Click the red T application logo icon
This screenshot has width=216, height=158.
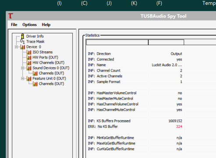click(11, 16)
